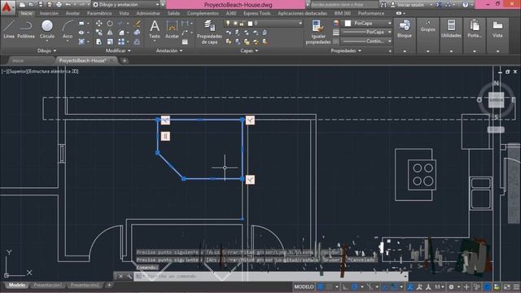
Task: Click the Move (Desplazar) modify icon
Action: (x=99, y=24)
